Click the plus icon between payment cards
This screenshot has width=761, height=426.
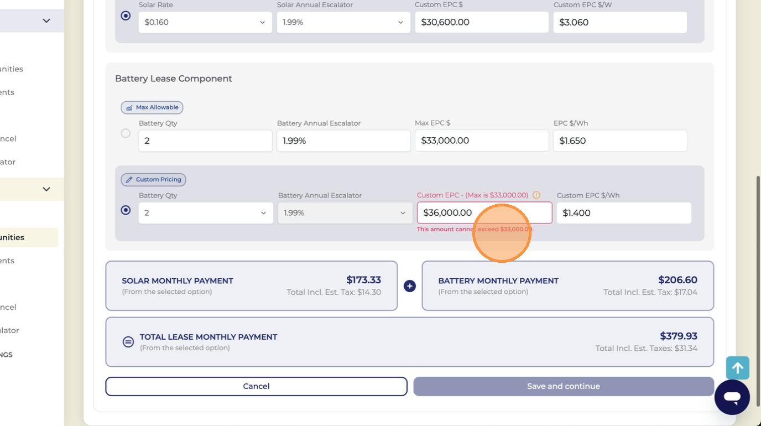409,286
